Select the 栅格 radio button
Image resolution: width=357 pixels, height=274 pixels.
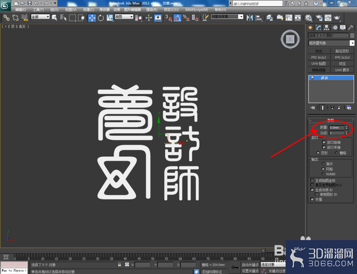point(336,153)
